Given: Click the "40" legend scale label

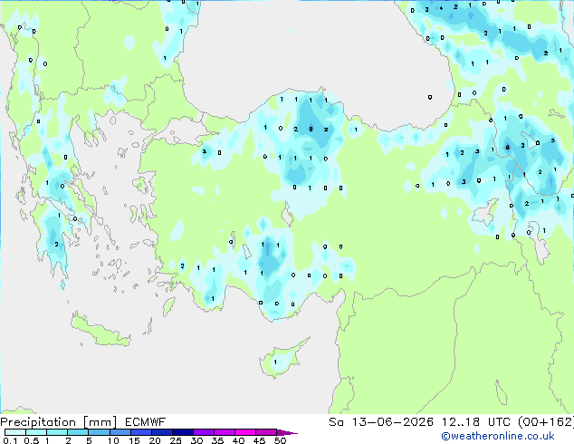Looking at the screenshot, I should click(x=238, y=440).
